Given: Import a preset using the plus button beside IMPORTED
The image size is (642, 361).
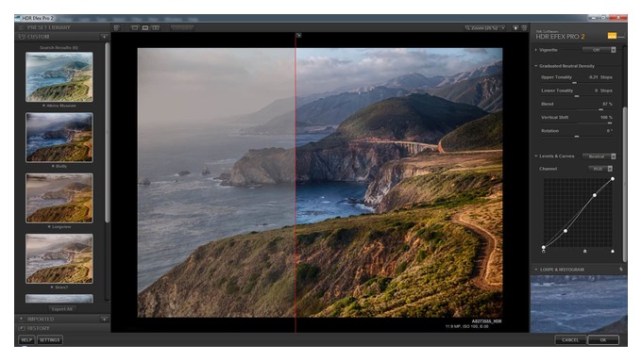Looking at the screenshot, I should tap(105, 319).
